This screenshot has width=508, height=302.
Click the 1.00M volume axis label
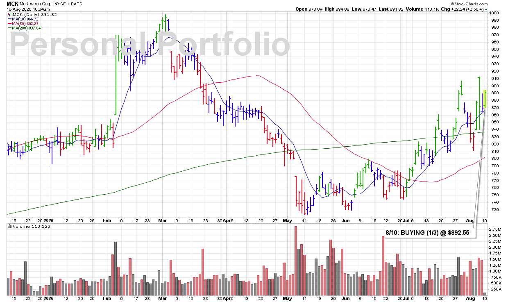[496, 271]
